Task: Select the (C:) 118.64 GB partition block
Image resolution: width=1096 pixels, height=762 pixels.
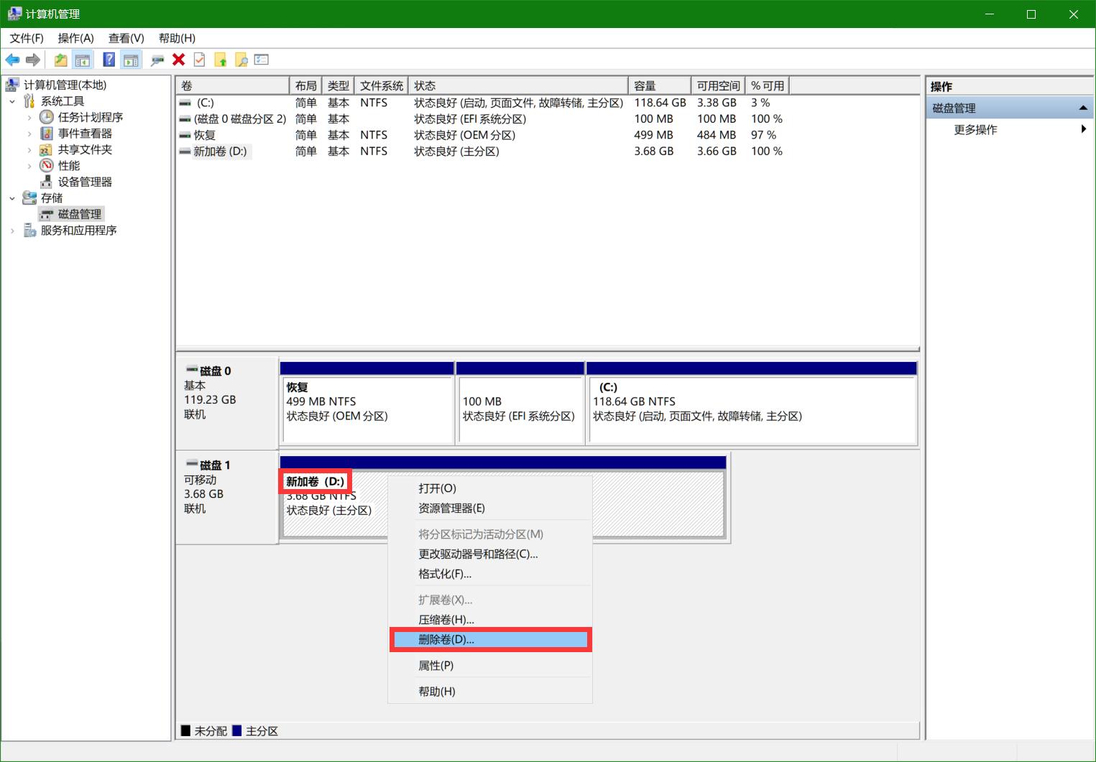Action: pyautogui.click(x=752, y=409)
